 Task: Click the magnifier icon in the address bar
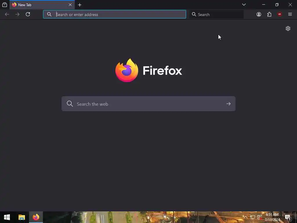pos(49,14)
